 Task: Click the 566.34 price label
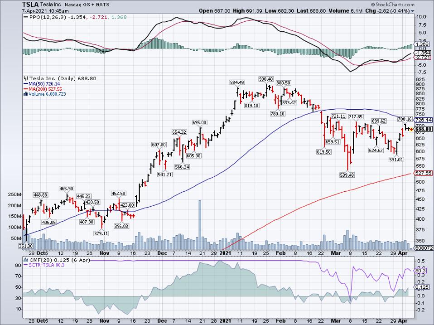(x=182, y=167)
